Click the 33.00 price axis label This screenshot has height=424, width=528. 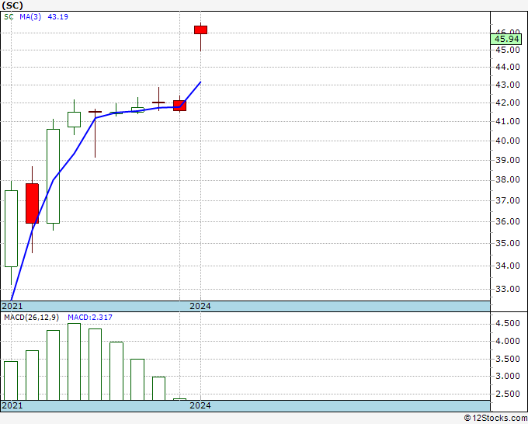tap(508, 289)
